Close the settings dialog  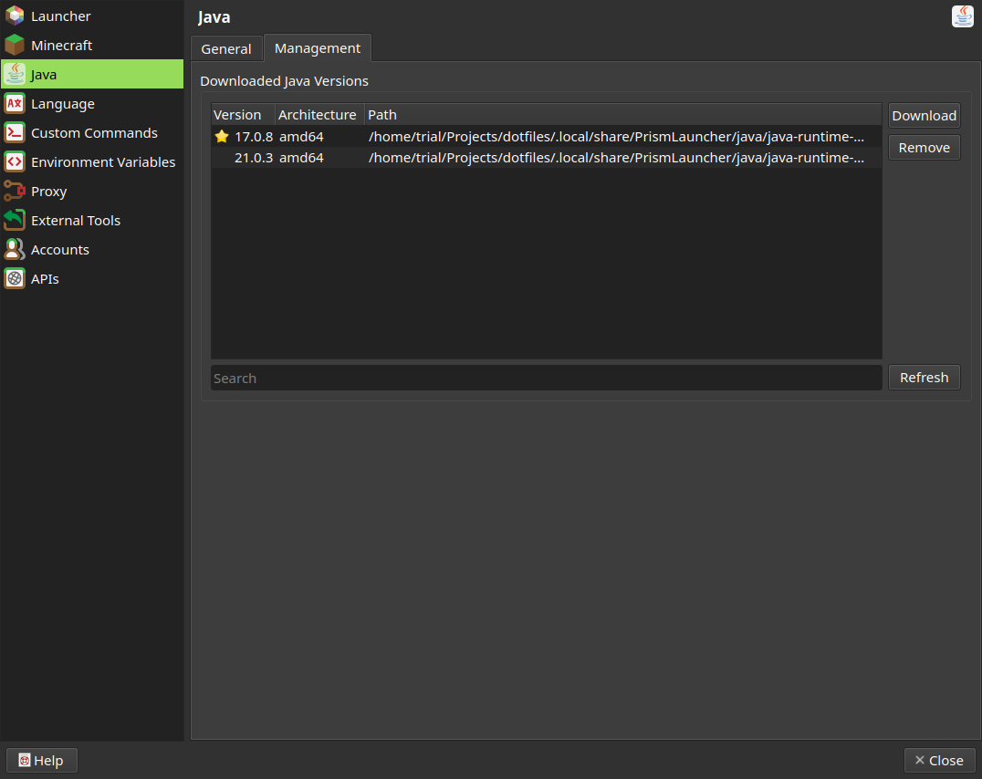pyautogui.click(x=939, y=760)
